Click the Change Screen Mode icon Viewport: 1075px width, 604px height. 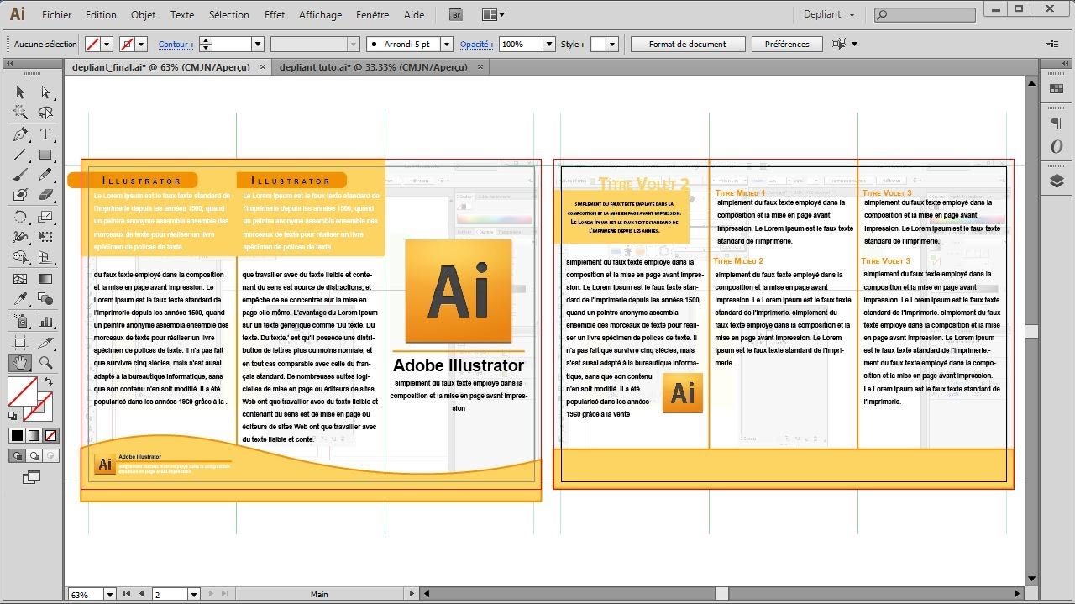(32, 477)
